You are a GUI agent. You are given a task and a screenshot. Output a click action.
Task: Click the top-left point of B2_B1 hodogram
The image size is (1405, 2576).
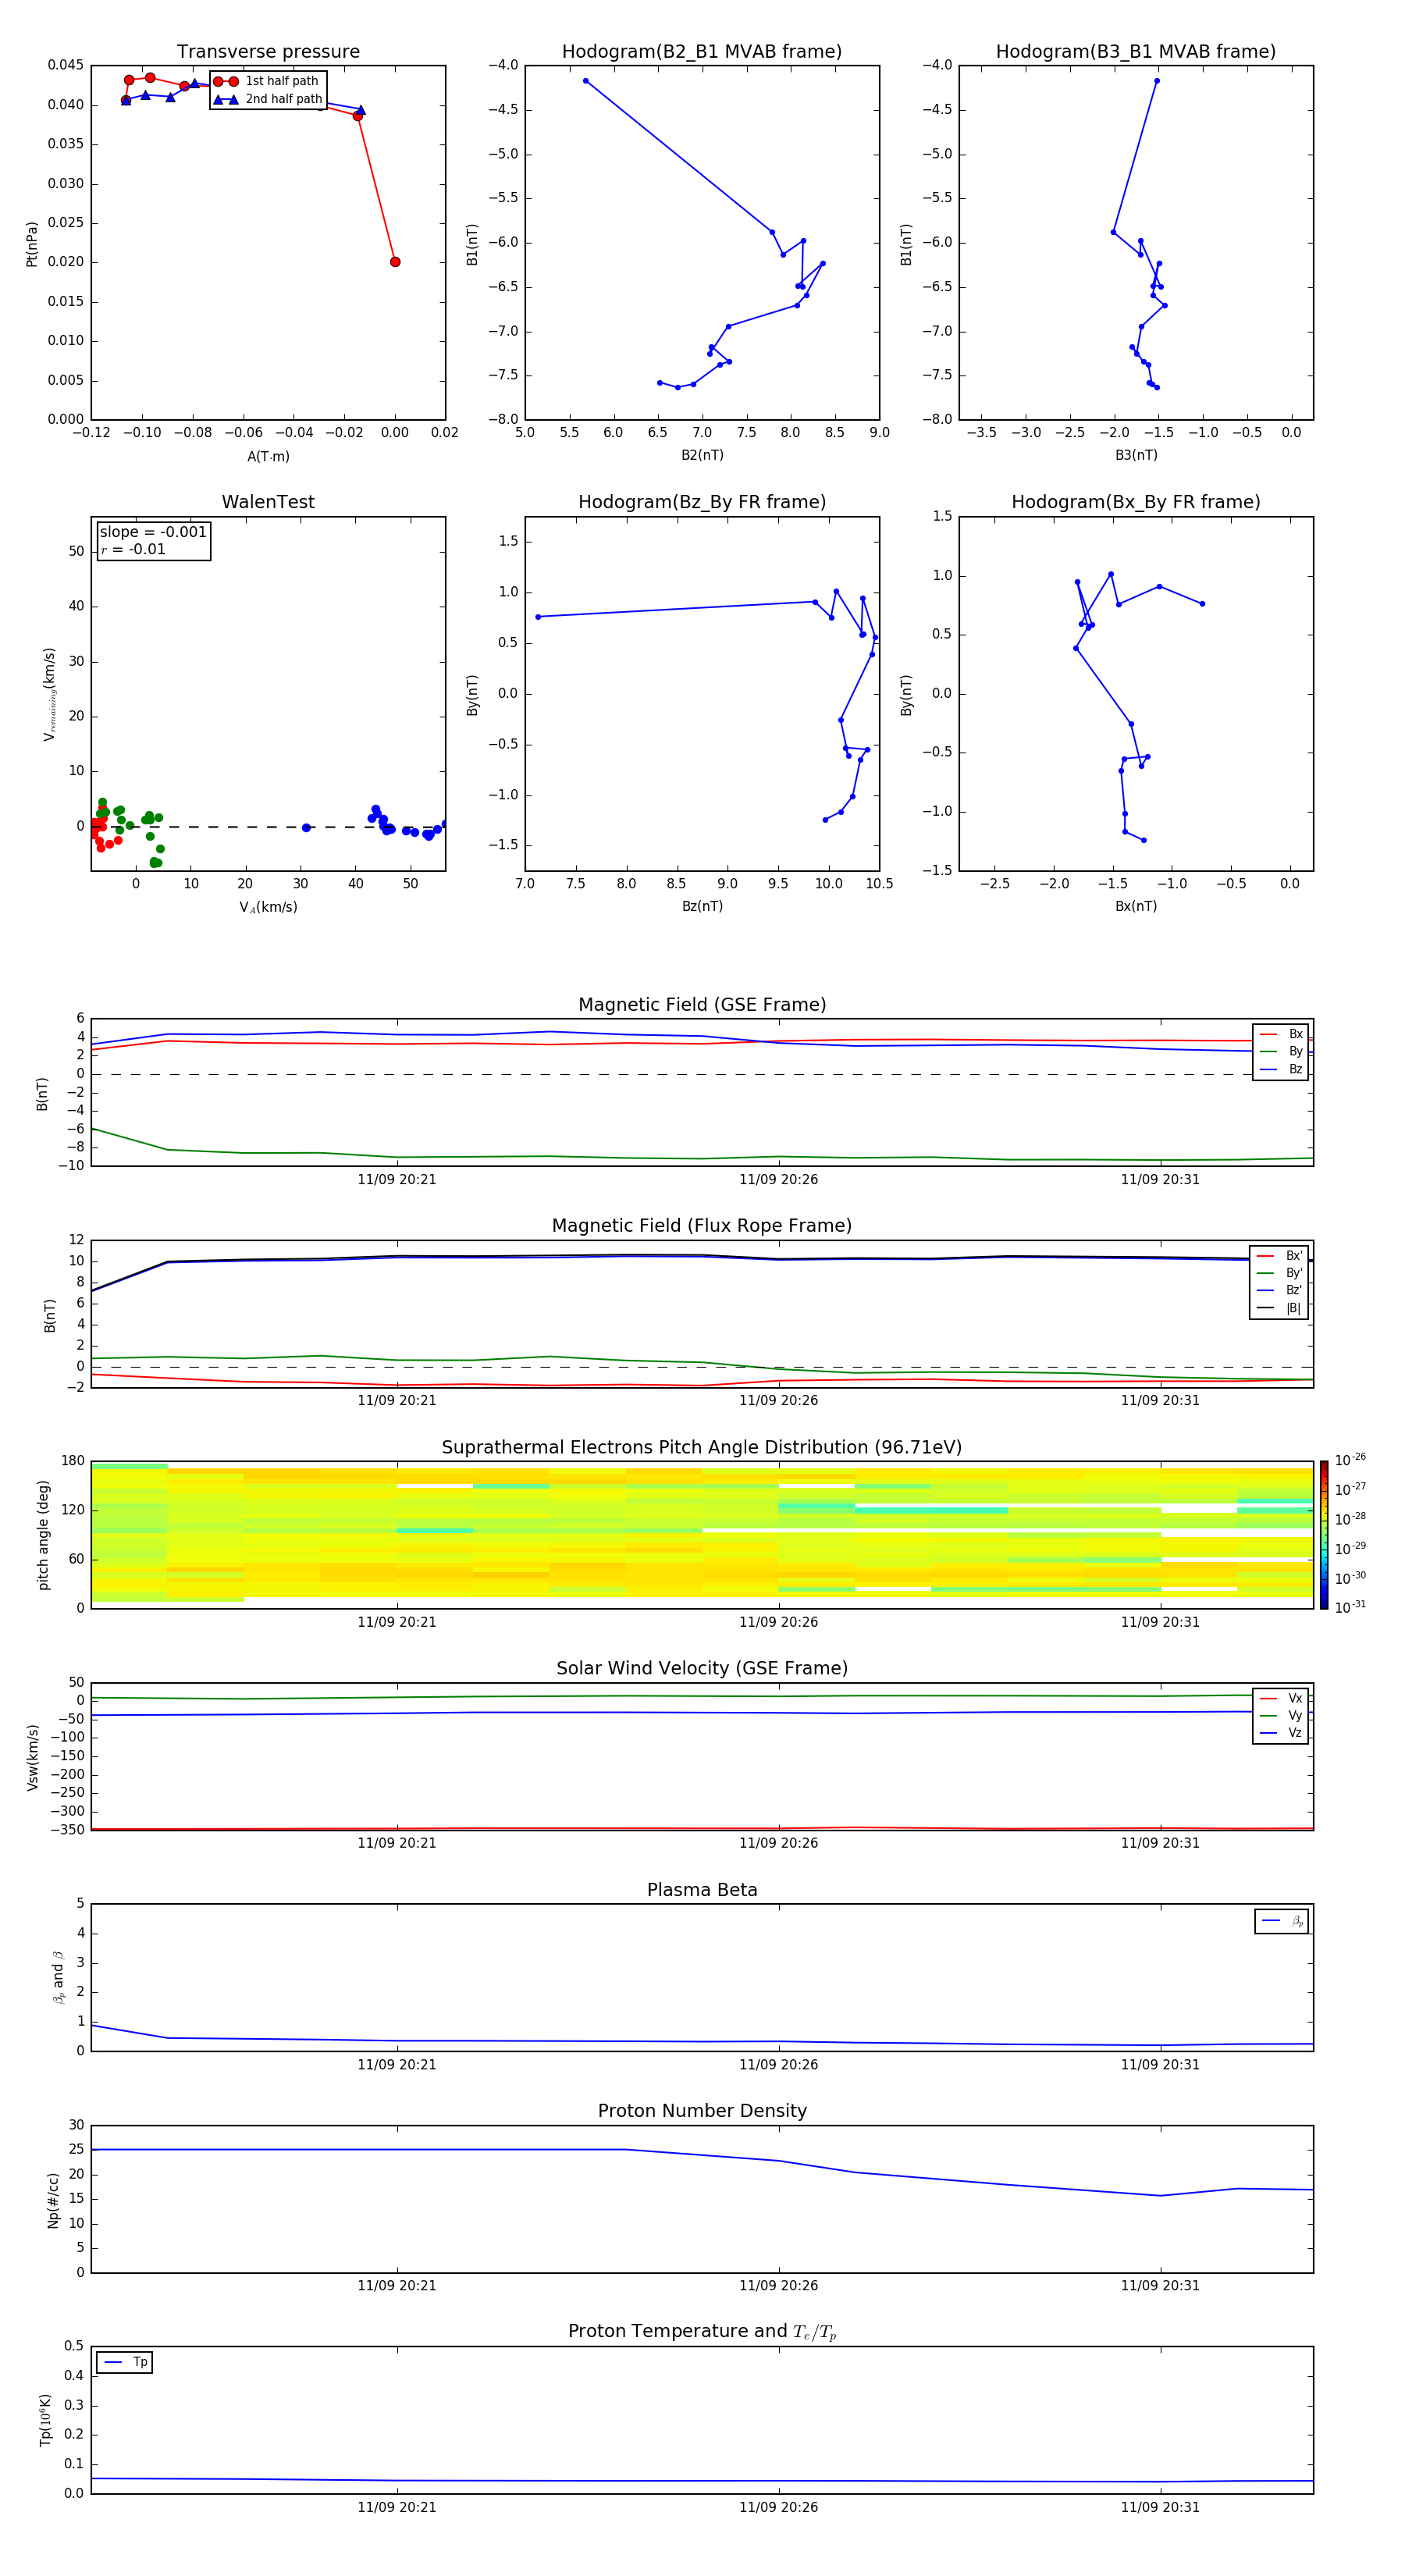click(x=585, y=81)
